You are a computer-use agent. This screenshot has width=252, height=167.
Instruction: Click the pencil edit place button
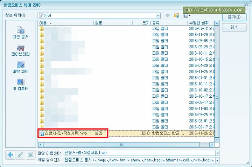(x=20, y=155)
